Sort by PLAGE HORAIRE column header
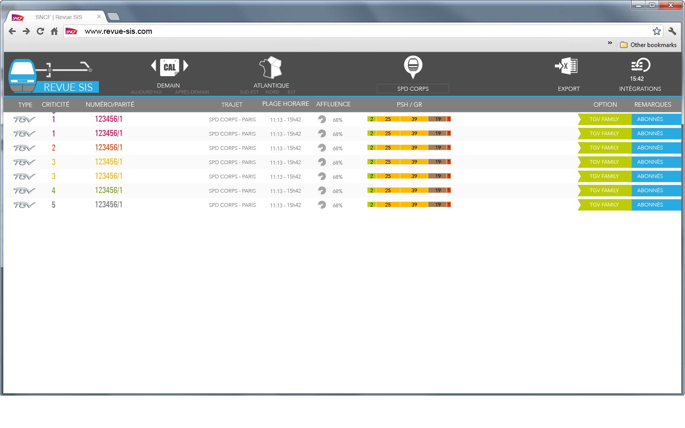This screenshot has height=428, width=685. pyautogui.click(x=286, y=104)
